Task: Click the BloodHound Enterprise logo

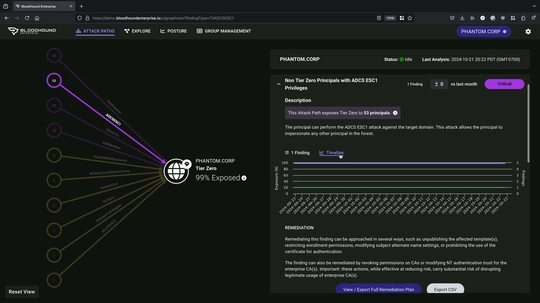Action: [x=32, y=31]
